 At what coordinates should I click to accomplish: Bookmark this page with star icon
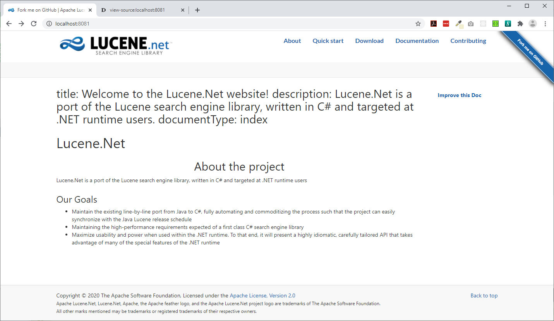point(418,24)
